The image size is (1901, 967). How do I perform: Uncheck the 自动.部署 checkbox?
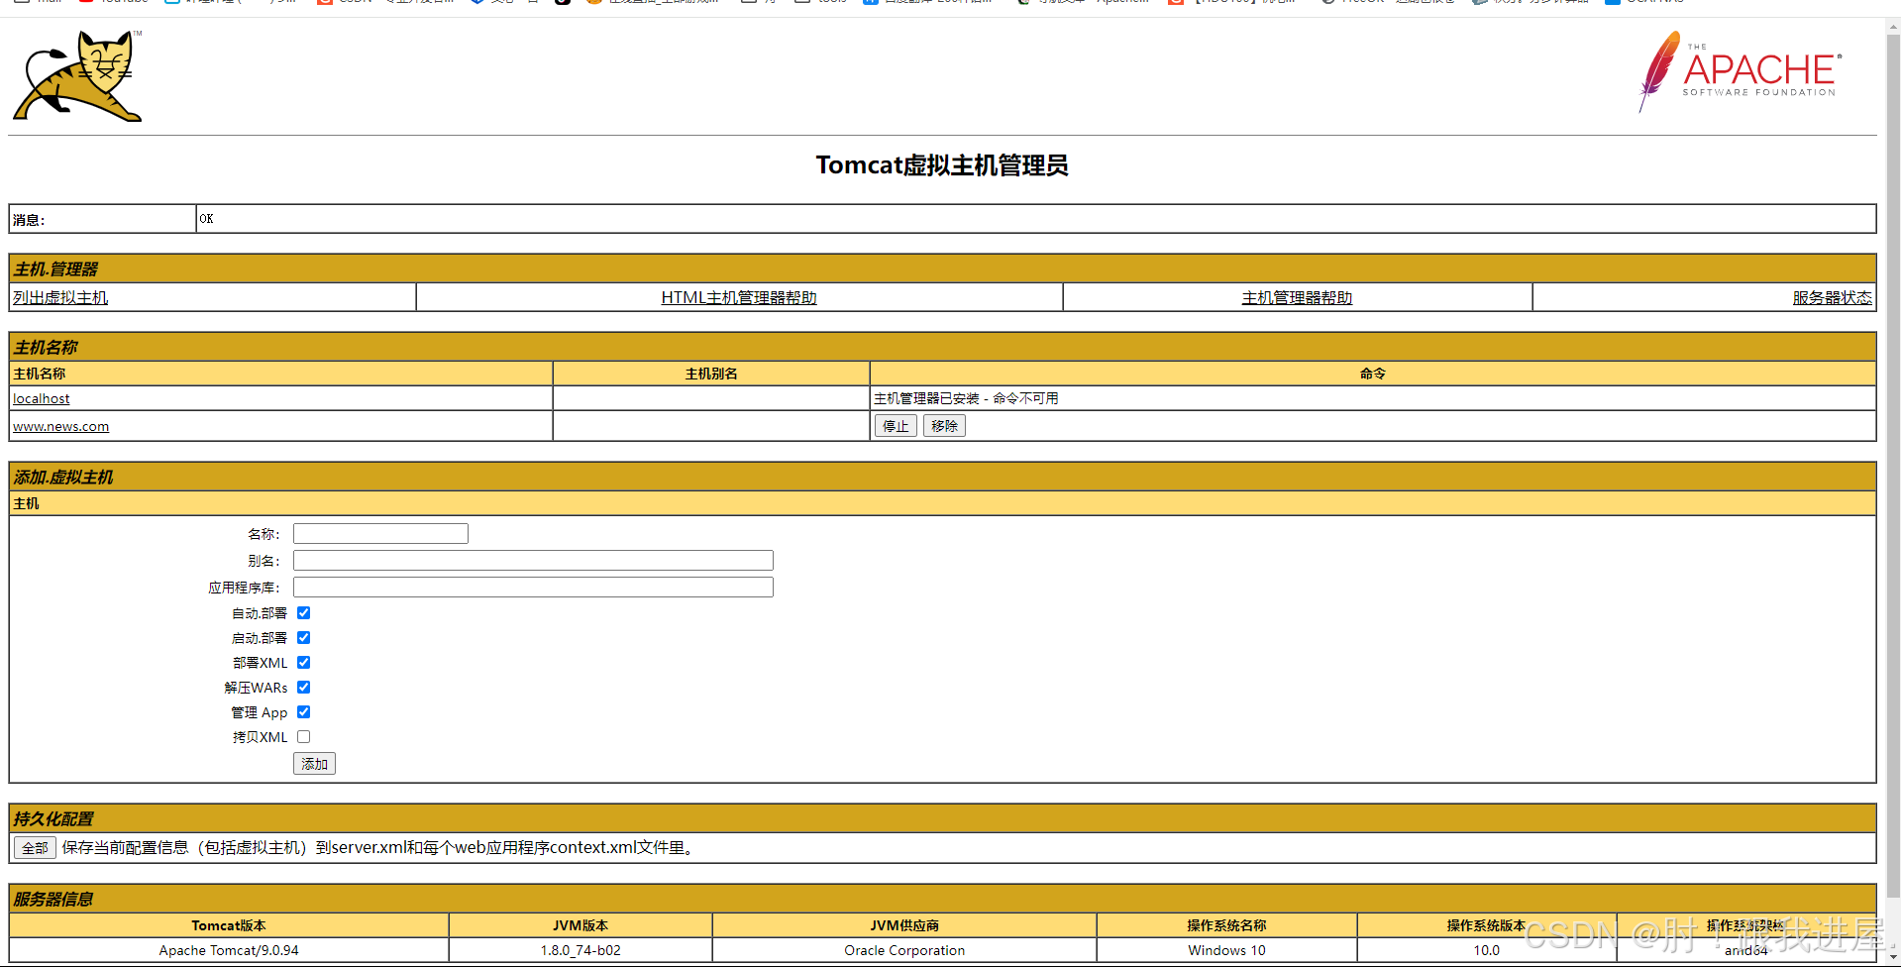(x=304, y=613)
